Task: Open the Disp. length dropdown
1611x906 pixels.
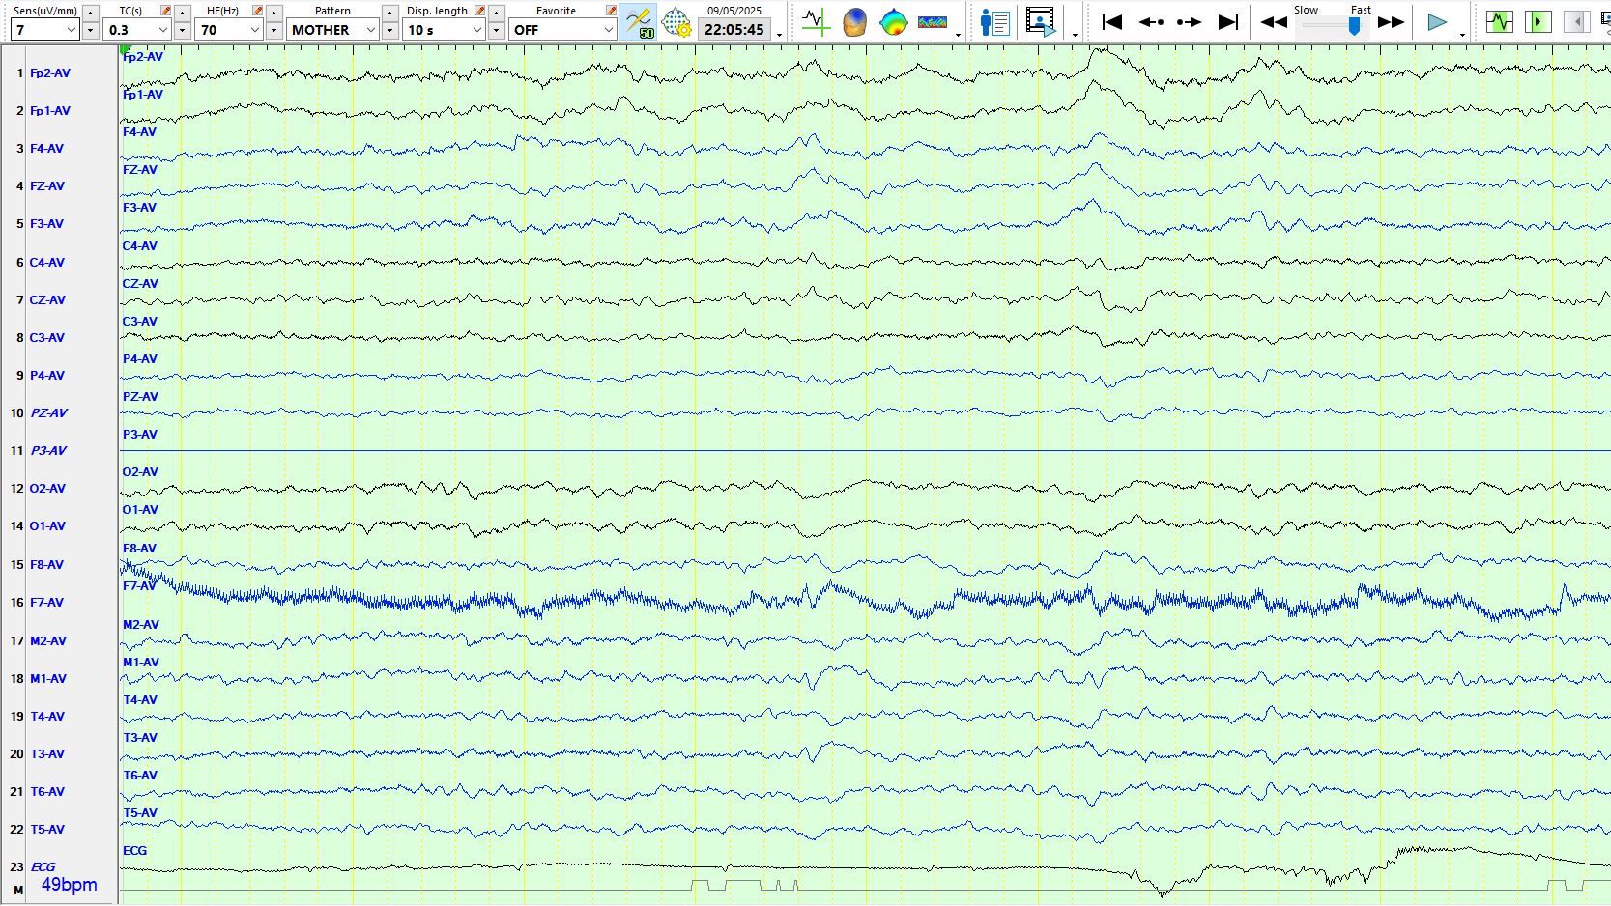Action: pyautogui.click(x=444, y=30)
